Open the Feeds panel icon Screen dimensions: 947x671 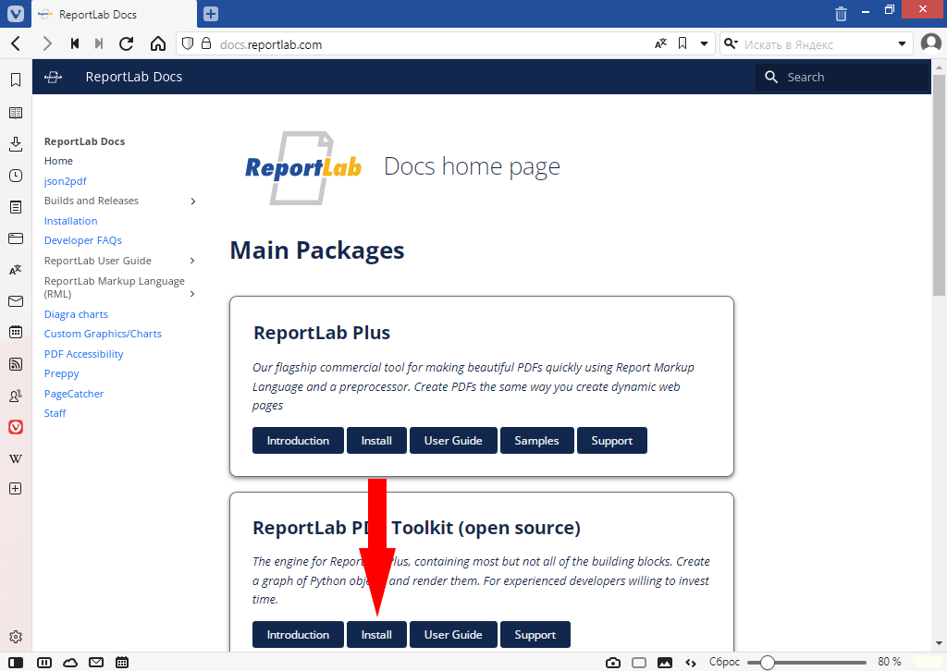click(x=15, y=364)
